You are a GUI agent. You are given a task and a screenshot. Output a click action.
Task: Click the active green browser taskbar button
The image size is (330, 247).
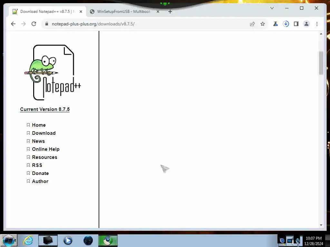108,241
